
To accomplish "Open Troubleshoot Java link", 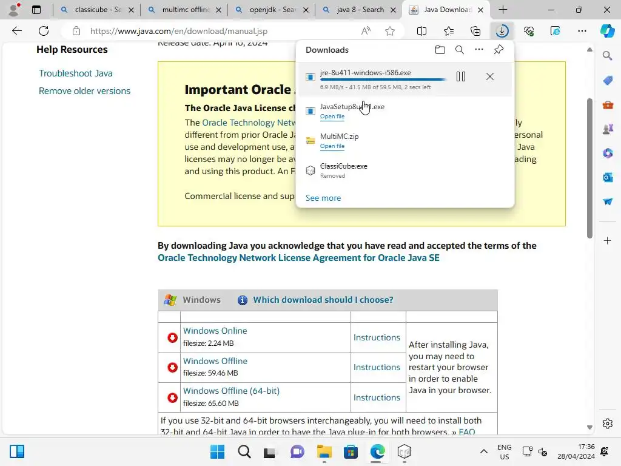I will [76, 73].
